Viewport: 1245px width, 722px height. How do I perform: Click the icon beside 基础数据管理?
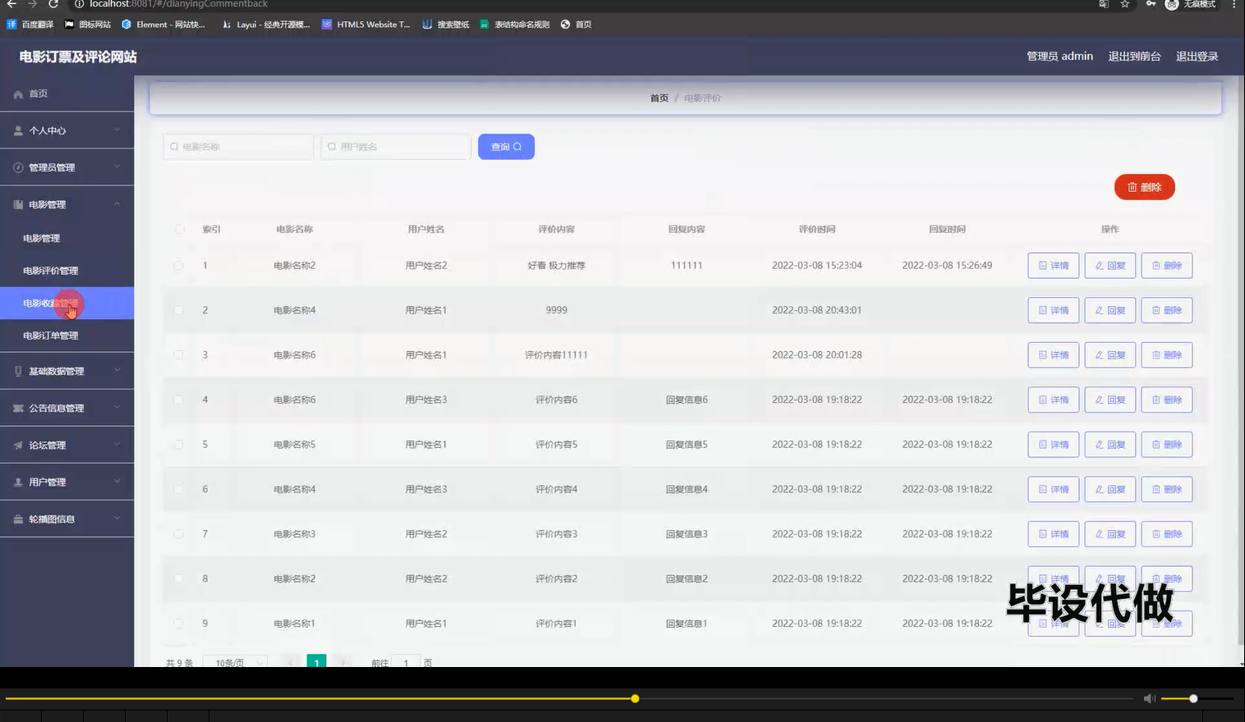point(18,371)
